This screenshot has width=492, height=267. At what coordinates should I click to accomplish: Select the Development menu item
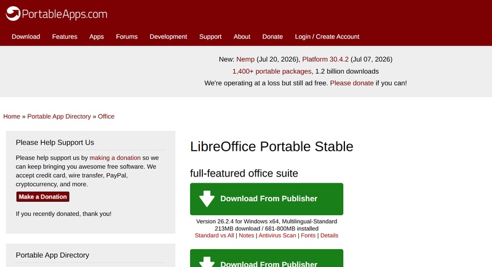tap(168, 37)
